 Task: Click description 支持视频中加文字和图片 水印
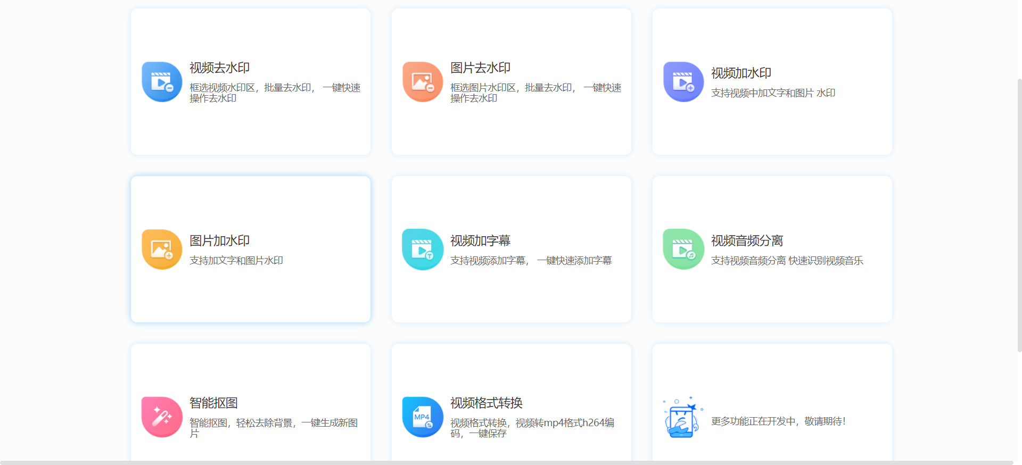coord(773,93)
